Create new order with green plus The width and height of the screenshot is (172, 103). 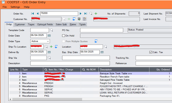[x=96, y=13]
